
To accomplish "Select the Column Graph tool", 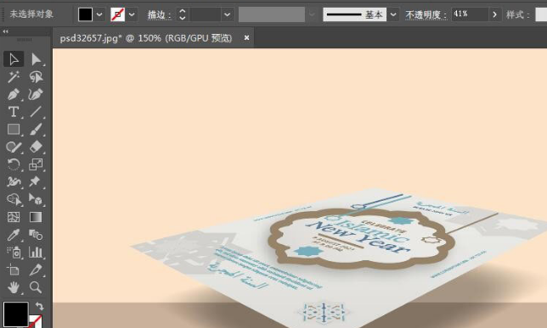I will click(x=36, y=252).
